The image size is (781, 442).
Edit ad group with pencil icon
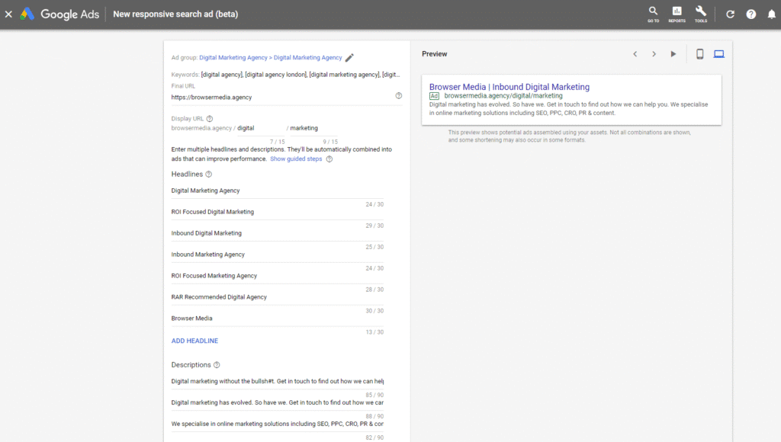pos(349,58)
